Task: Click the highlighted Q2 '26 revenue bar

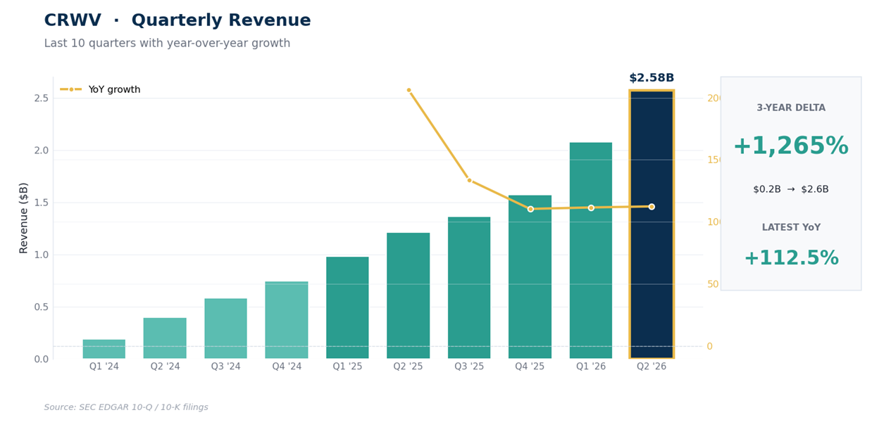Action: pos(652,224)
